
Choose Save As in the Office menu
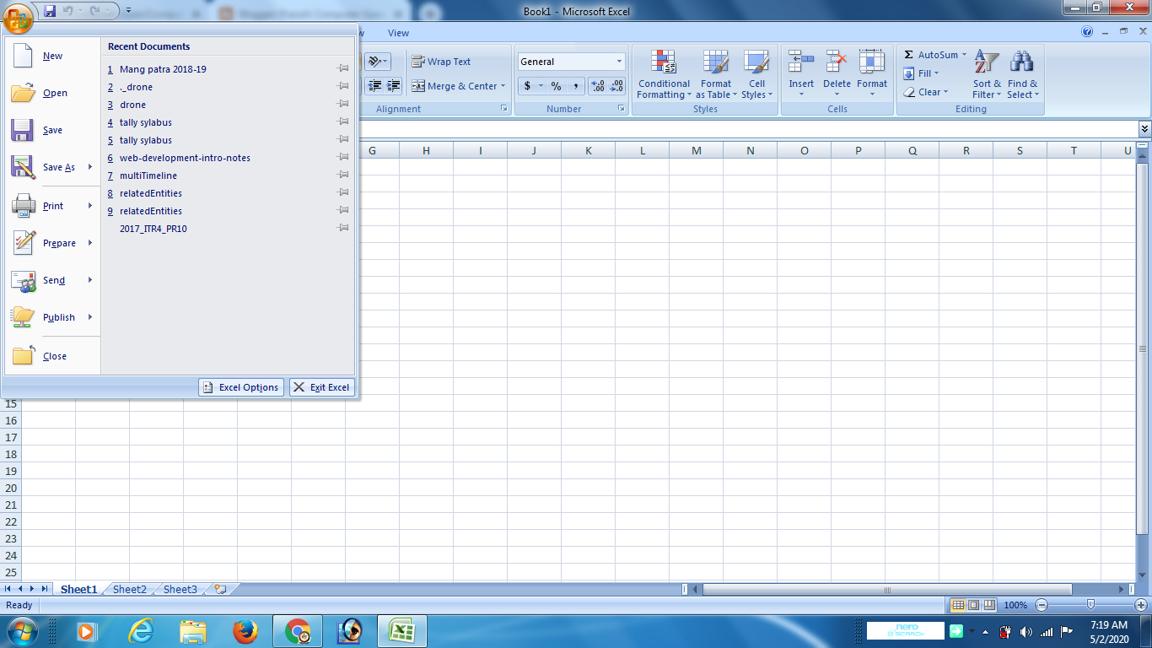tap(52, 167)
